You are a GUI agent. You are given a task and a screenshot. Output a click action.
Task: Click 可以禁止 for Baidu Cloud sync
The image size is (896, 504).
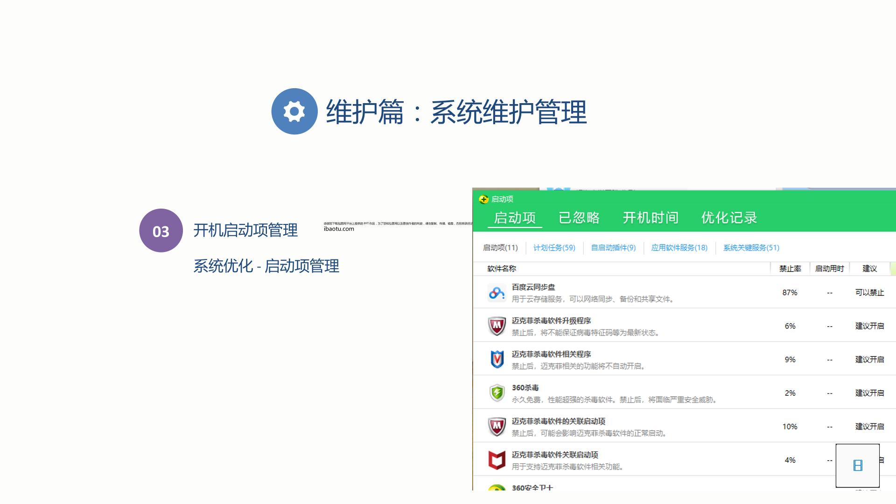[x=869, y=293]
